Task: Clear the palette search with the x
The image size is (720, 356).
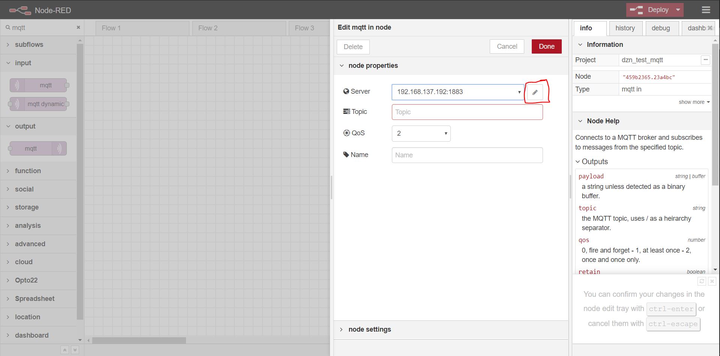Action: click(x=78, y=27)
